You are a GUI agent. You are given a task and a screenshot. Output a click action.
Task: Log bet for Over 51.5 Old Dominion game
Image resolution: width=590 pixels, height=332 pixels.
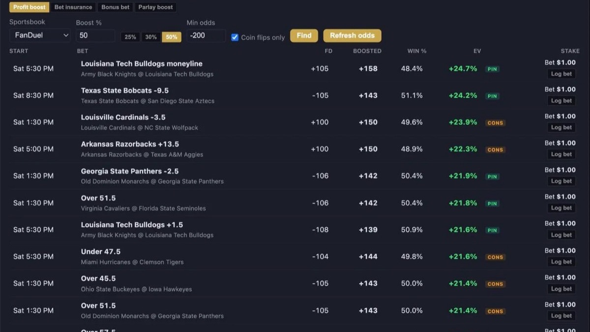561,316
